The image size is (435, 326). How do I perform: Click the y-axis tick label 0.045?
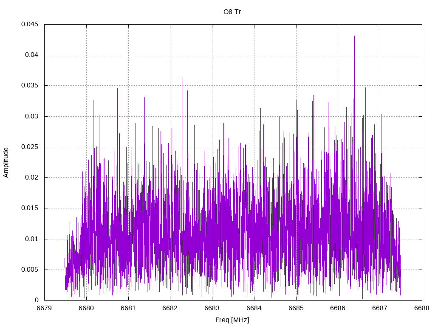pos(30,24)
